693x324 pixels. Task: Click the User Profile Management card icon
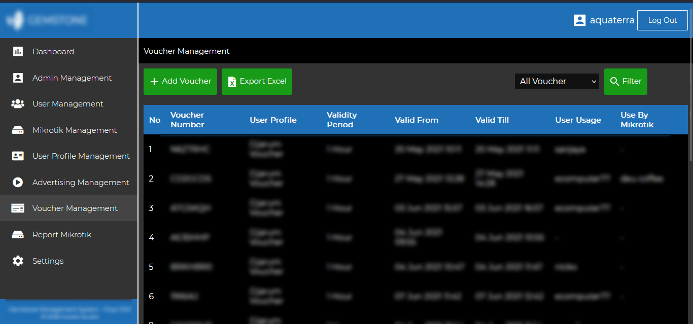tap(18, 156)
